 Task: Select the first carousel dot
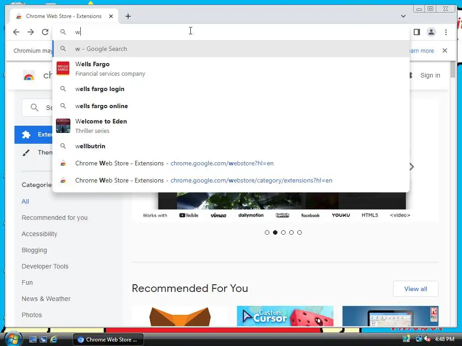(267, 232)
